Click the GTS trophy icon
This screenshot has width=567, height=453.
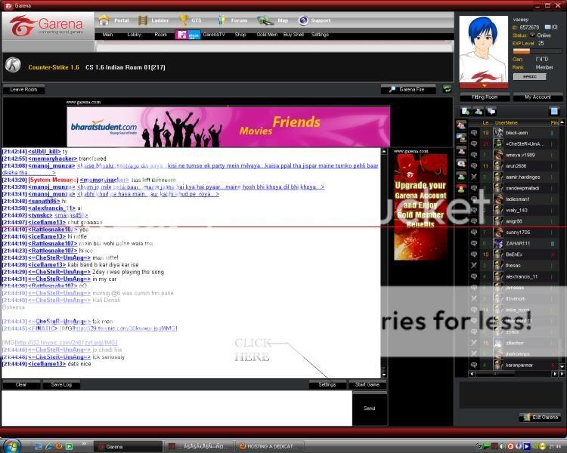coord(184,20)
